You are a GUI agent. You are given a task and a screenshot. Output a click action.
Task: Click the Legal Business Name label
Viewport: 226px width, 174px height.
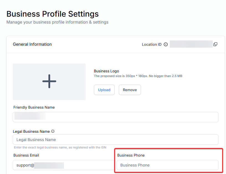[31, 131]
